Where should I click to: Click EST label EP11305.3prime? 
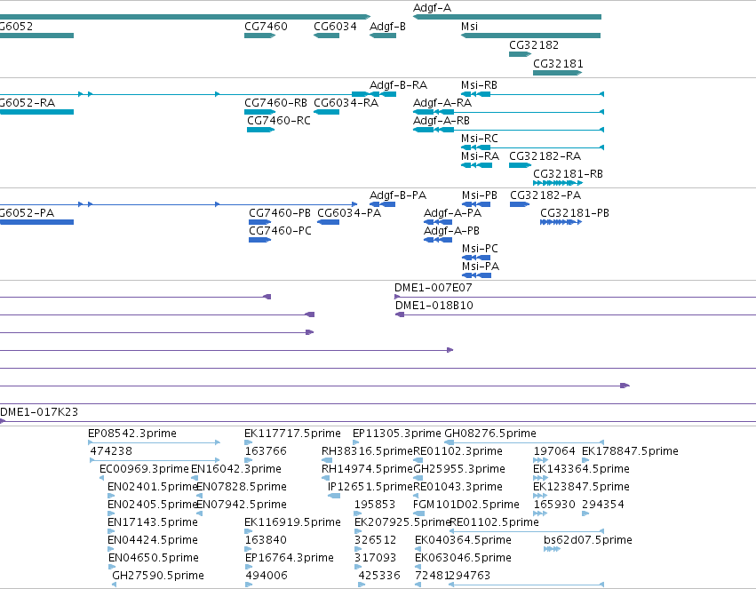[396, 434]
